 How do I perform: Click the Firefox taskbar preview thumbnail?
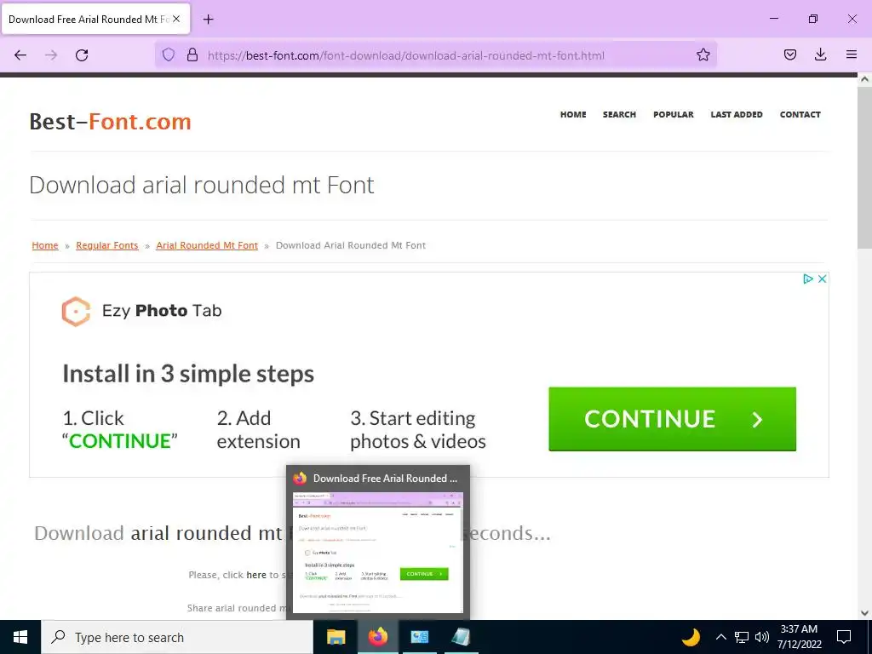point(377,552)
